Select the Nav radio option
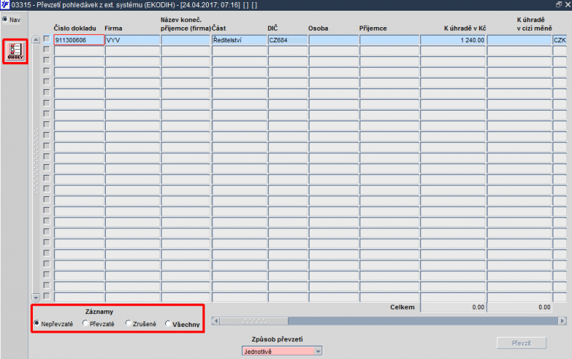The height and width of the screenshot is (359, 572). tap(5, 19)
